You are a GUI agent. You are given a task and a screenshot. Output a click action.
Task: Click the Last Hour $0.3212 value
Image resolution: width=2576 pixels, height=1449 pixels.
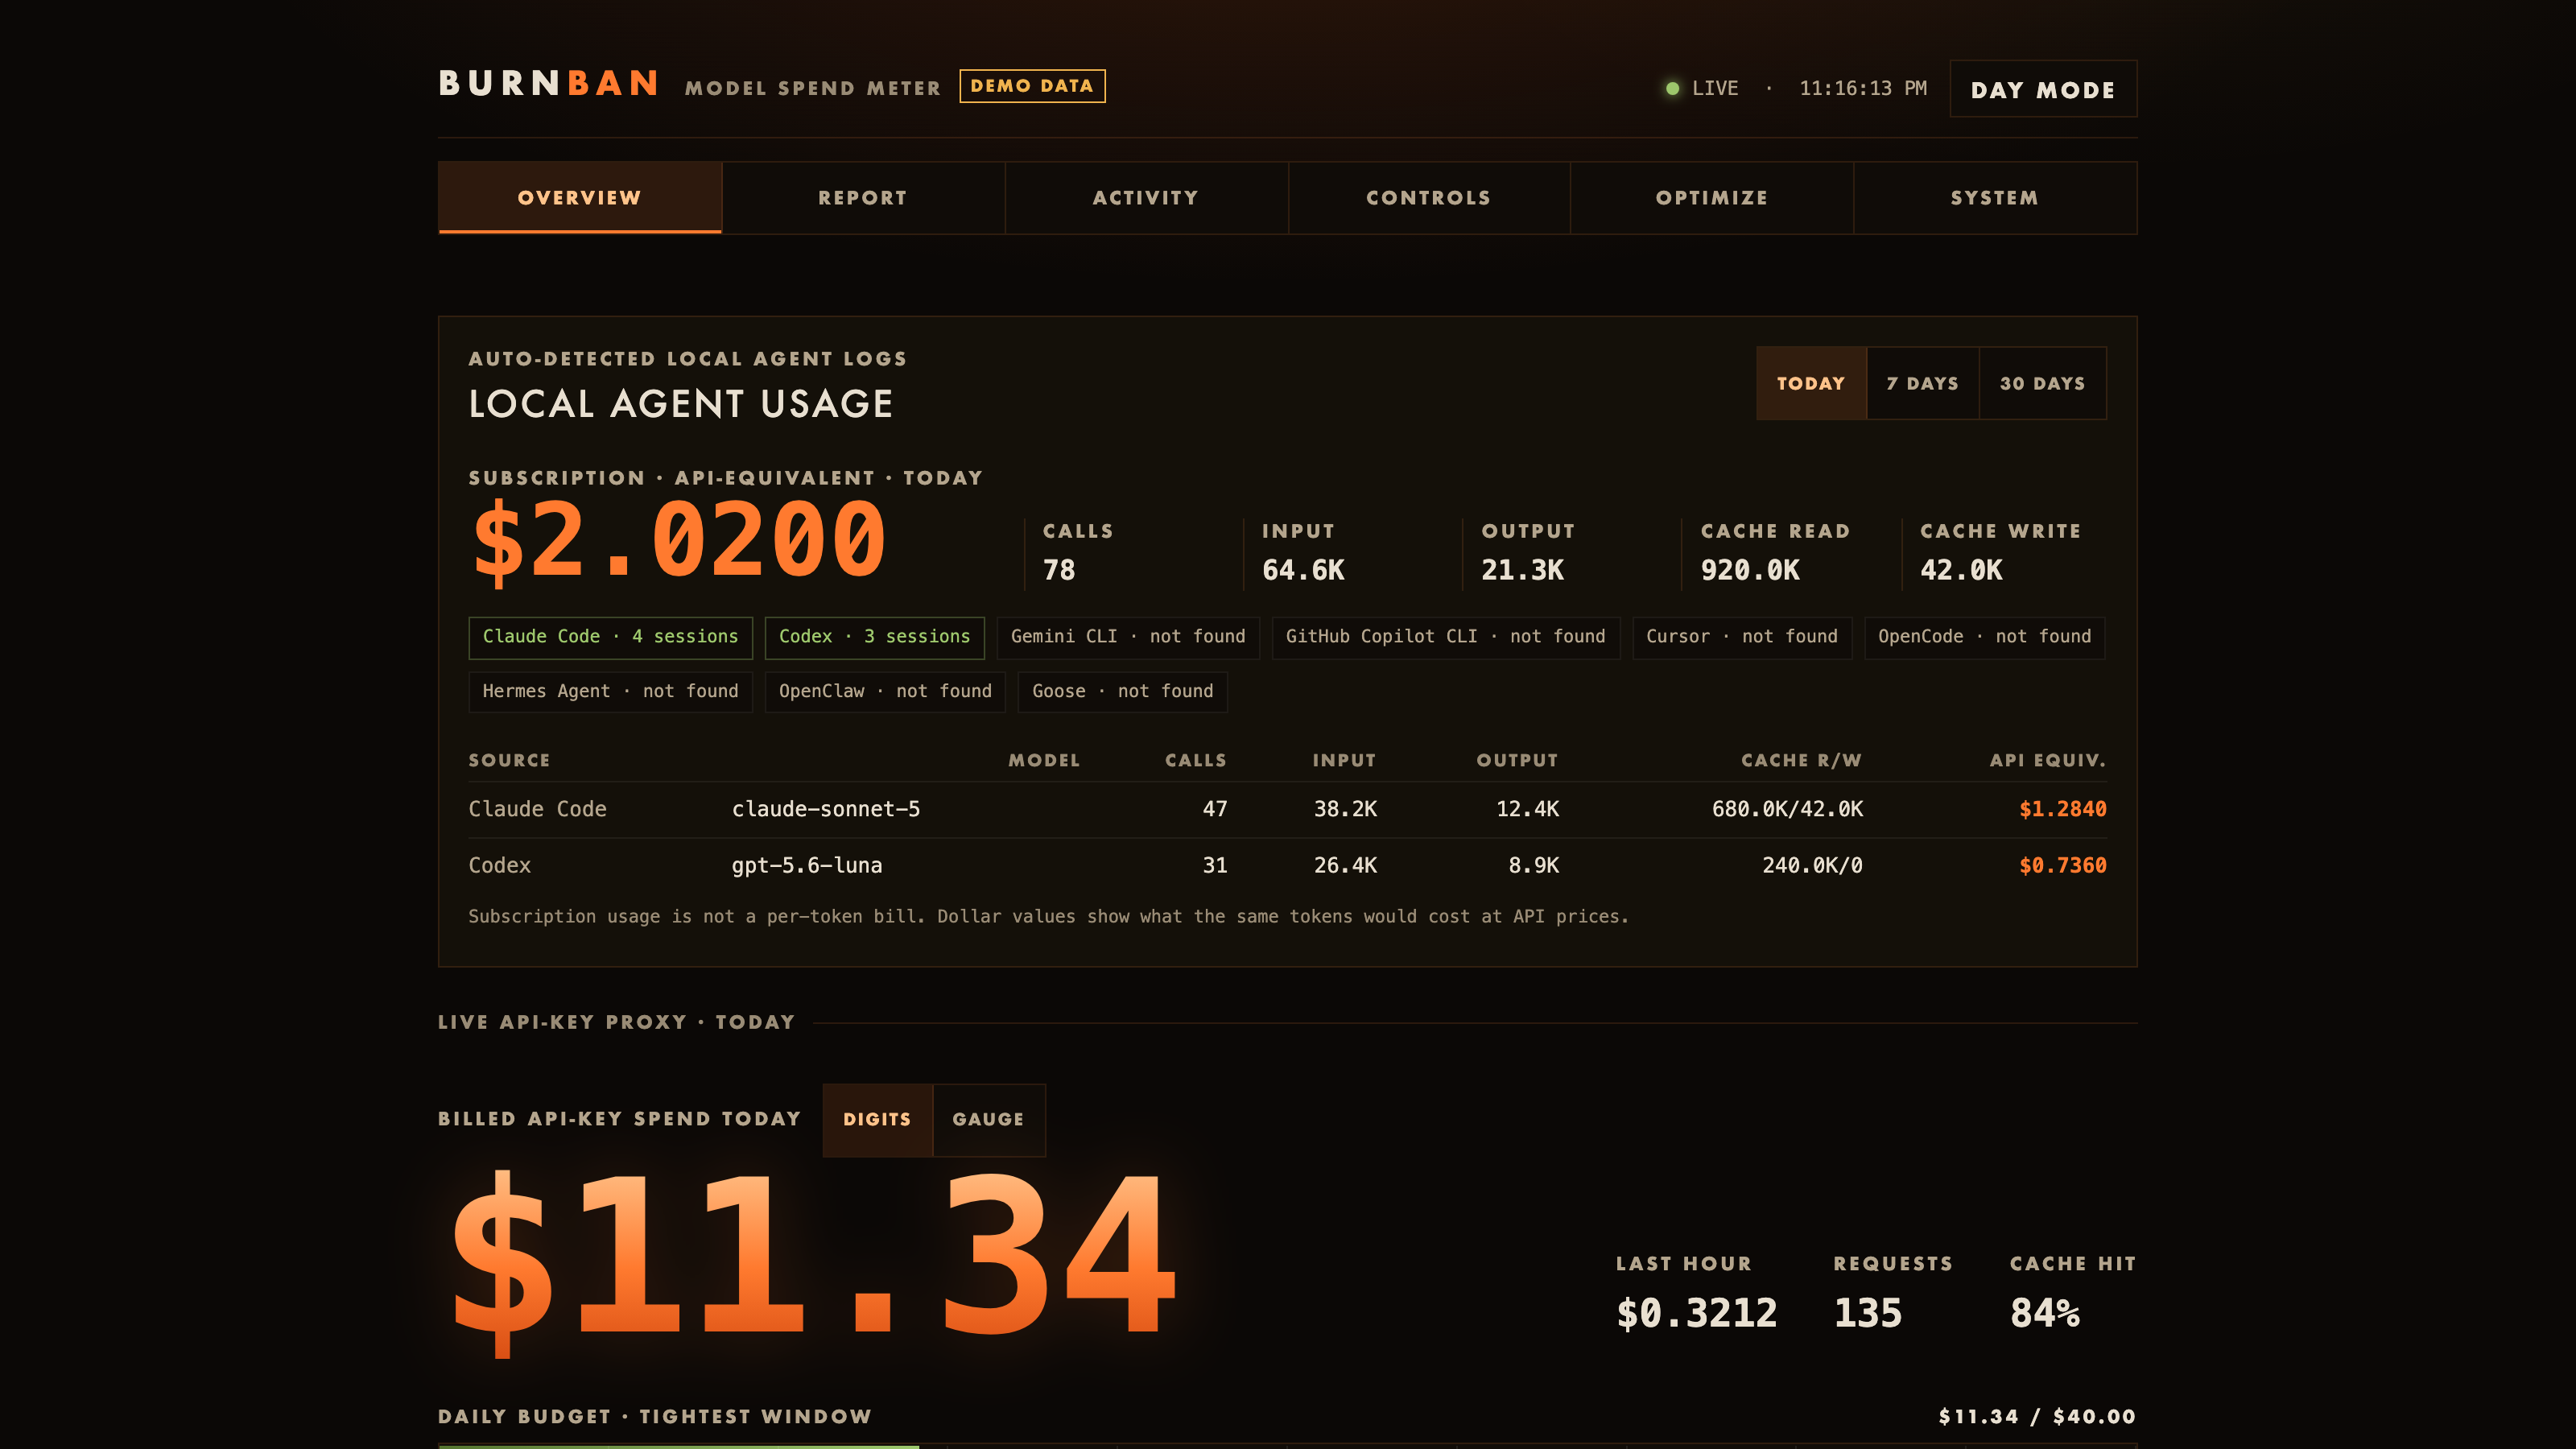click(x=1696, y=1313)
